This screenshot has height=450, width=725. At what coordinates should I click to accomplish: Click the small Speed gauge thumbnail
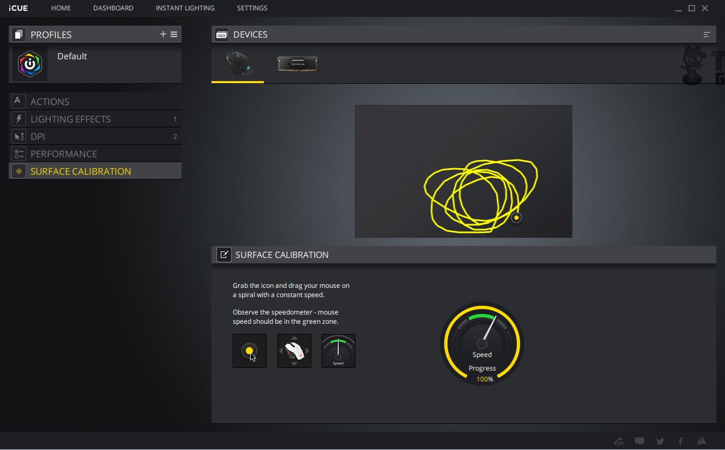point(339,351)
